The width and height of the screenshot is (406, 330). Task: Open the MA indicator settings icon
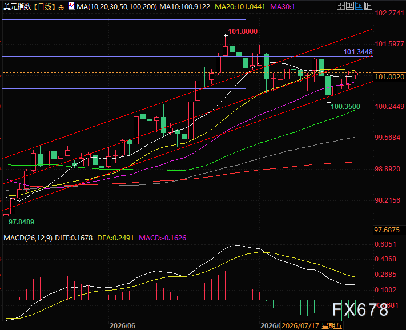(x=71, y=6)
